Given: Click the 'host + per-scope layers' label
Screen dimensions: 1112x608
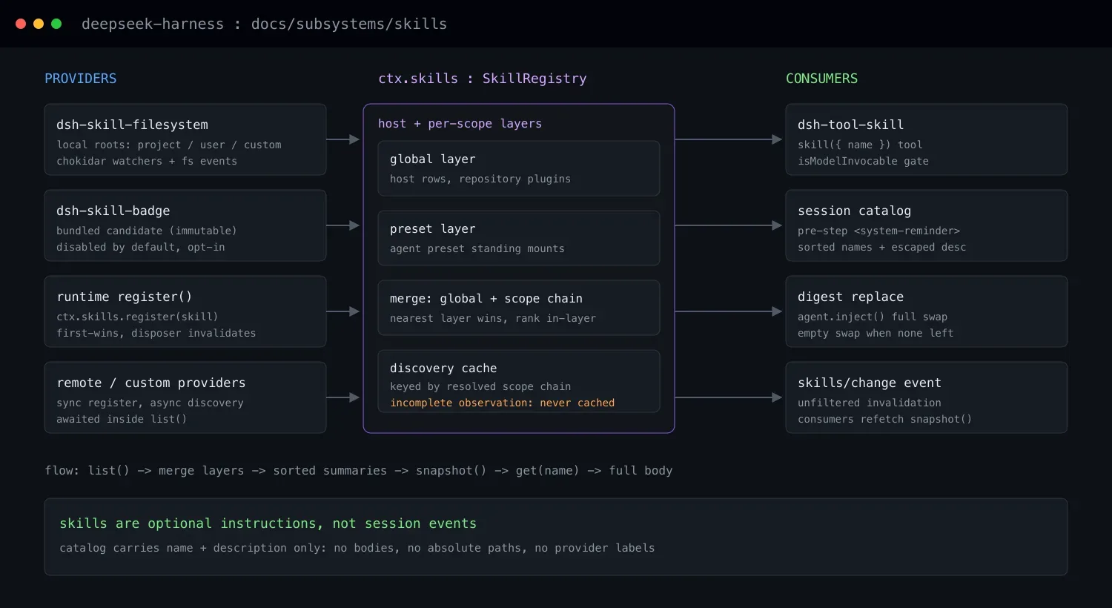Looking at the screenshot, I should pyautogui.click(x=460, y=124).
